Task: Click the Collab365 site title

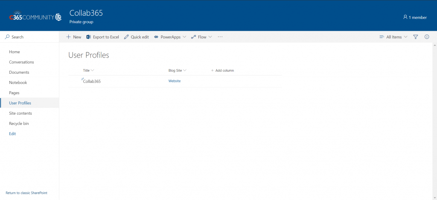Action: (86, 13)
